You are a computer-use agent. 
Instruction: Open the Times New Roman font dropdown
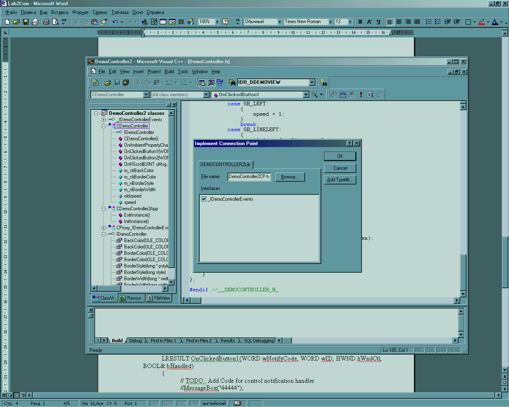tap(330, 22)
